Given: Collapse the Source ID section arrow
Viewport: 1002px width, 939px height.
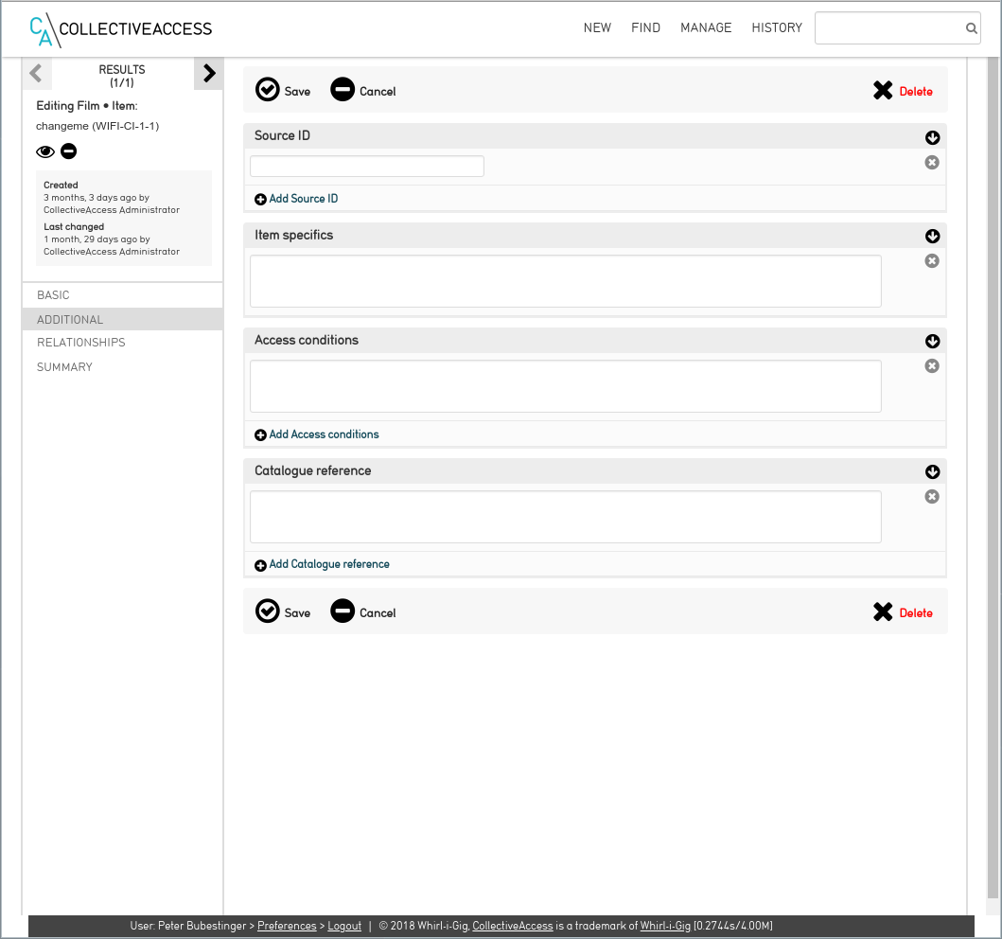Looking at the screenshot, I should point(932,138).
